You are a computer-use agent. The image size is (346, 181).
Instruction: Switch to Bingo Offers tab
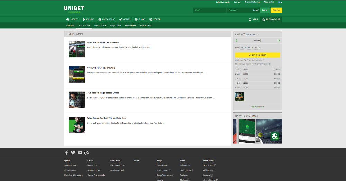[x=116, y=25]
